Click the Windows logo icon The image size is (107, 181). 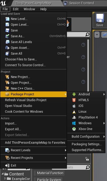[74, 123]
